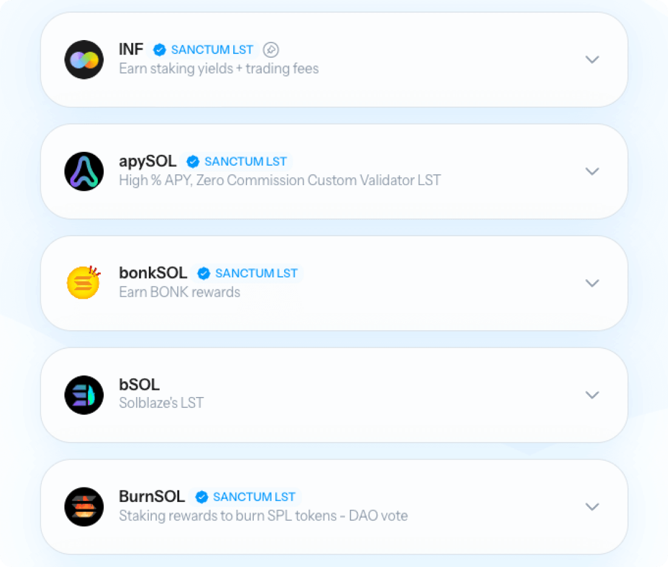This screenshot has width=668, height=567.
Task: Expand the INF card chevron
Action: [592, 59]
